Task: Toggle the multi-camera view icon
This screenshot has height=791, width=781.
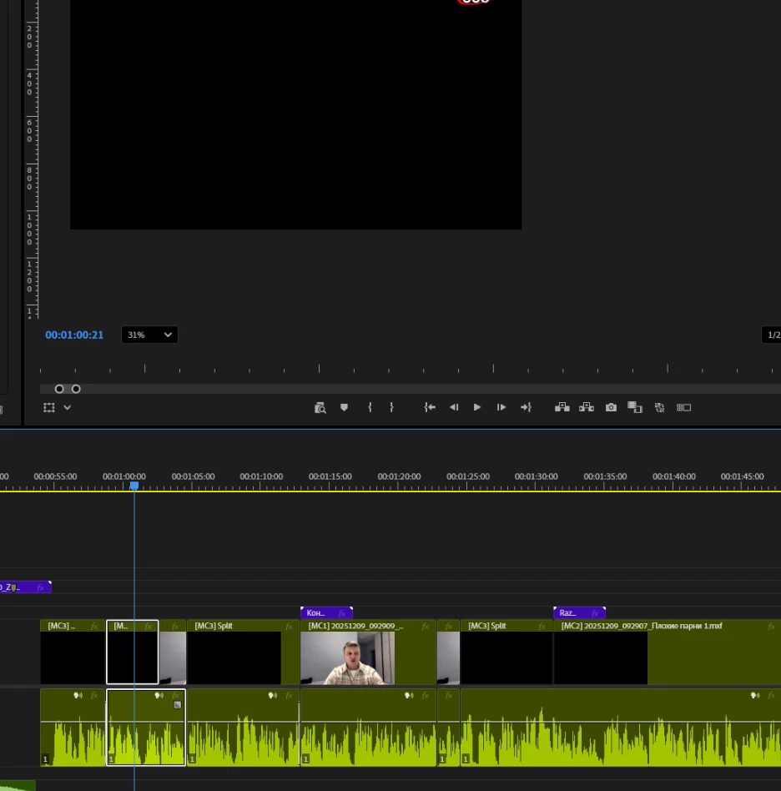Action: point(683,407)
